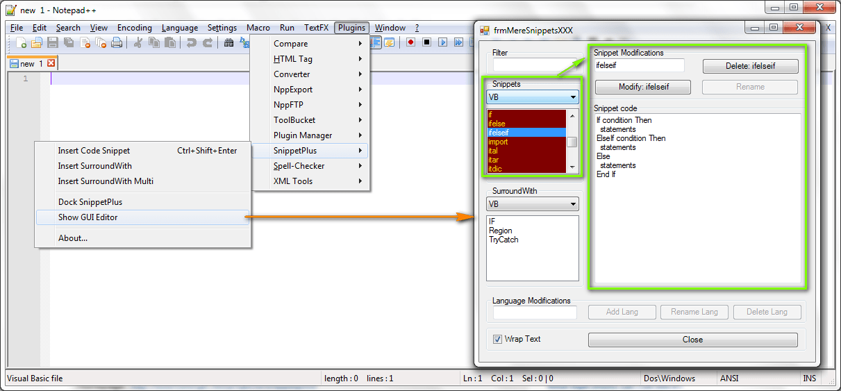Click Insert SurroundWith Multi entry

pos(142,181)
